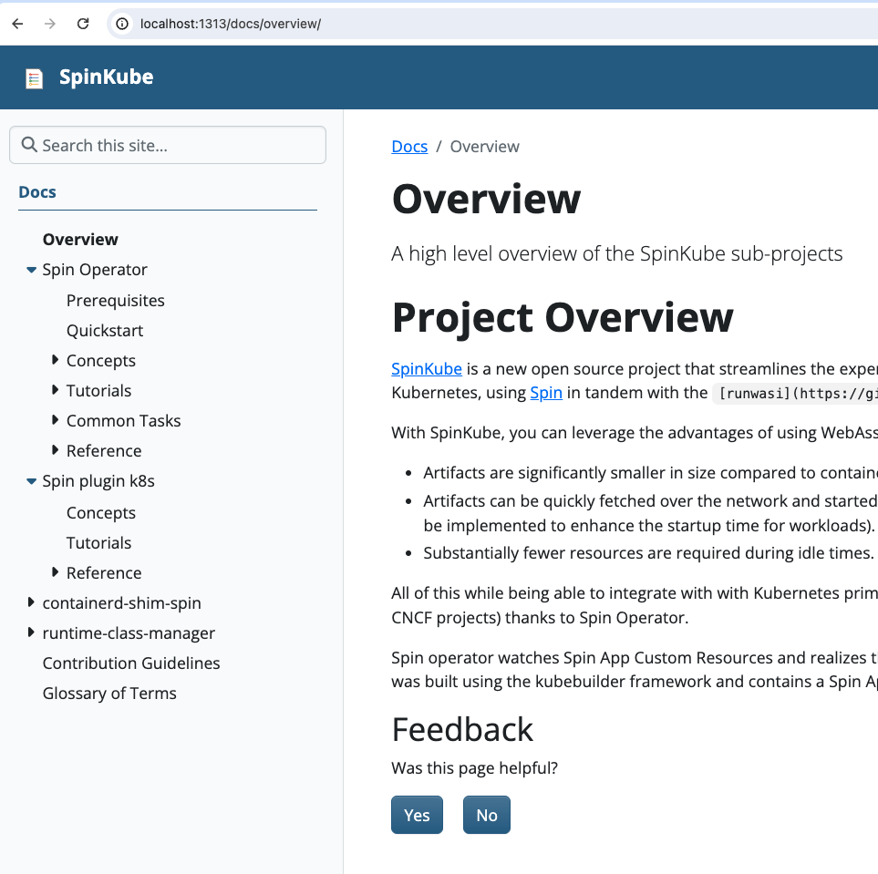Open Contribution Guidelines page
Screen dimensions: 878x874
(131, 663)
